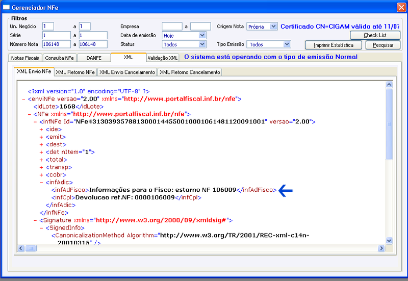The height and width of the screenshot is (281, 408).
Task: Click the first Número Nota field
Action: pyautogui.click(x=57, y=44)
